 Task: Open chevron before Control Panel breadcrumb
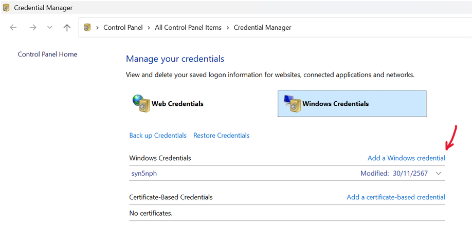click(x=98, y=28)
